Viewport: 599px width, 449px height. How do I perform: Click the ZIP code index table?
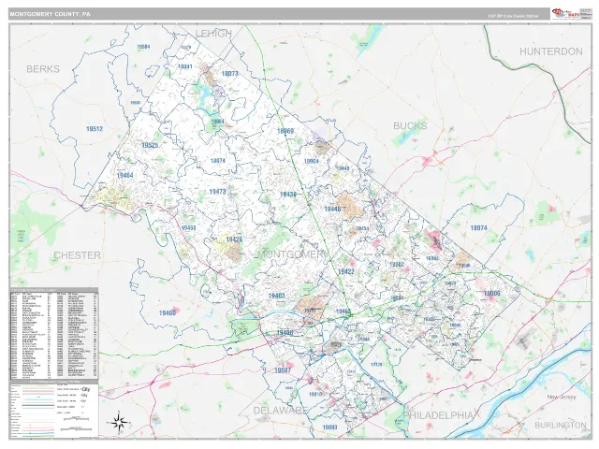(54, 333)
